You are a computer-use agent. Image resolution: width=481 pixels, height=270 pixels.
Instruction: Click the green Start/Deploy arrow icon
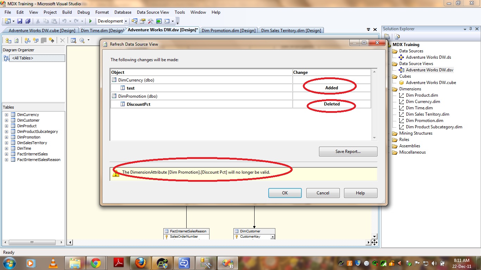[90, 21]
